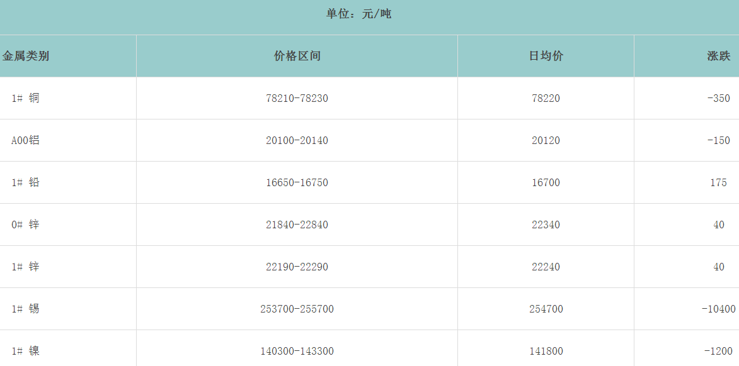The width and height of the screenshot is (739, 366).
Task: Click the copper price range 78210-78230
Action: (x=297, y=98)
